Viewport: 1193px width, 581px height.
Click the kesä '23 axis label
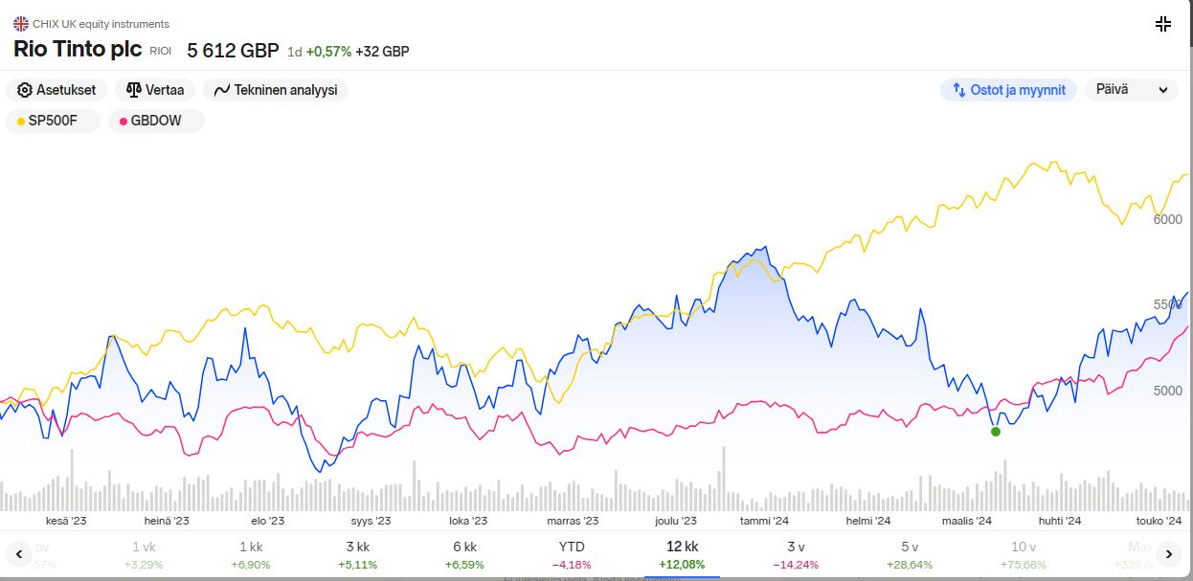[66, 521]
